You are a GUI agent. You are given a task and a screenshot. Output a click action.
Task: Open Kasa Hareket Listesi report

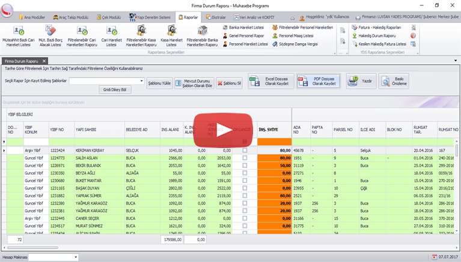pos(171,35)
